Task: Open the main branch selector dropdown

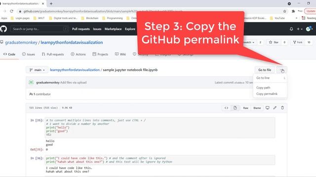Action: click(x=37, y=70)
